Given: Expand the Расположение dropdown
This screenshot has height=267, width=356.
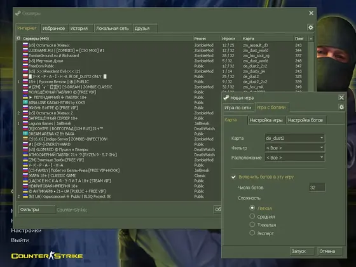Looking at the screenshot, I should tap(295, 158).
